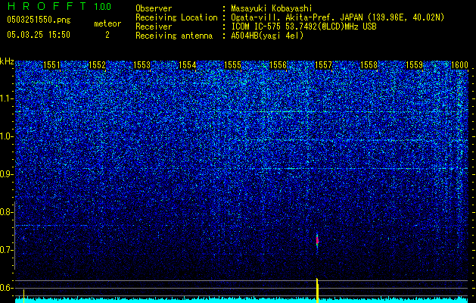
Task: Click the 1557 time marker
Action: pos(324,65)
